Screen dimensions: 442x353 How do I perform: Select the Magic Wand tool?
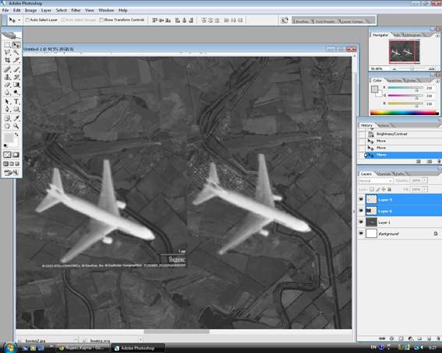[x=16, y=53]
